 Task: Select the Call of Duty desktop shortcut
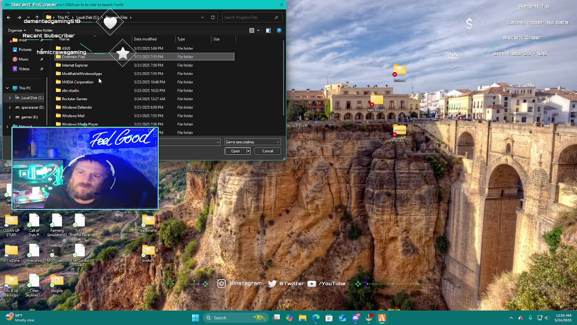pos(34,226)
